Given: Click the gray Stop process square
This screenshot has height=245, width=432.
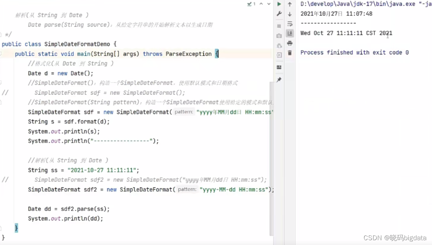Looking at the screenshot, I should tap(279, 26).
